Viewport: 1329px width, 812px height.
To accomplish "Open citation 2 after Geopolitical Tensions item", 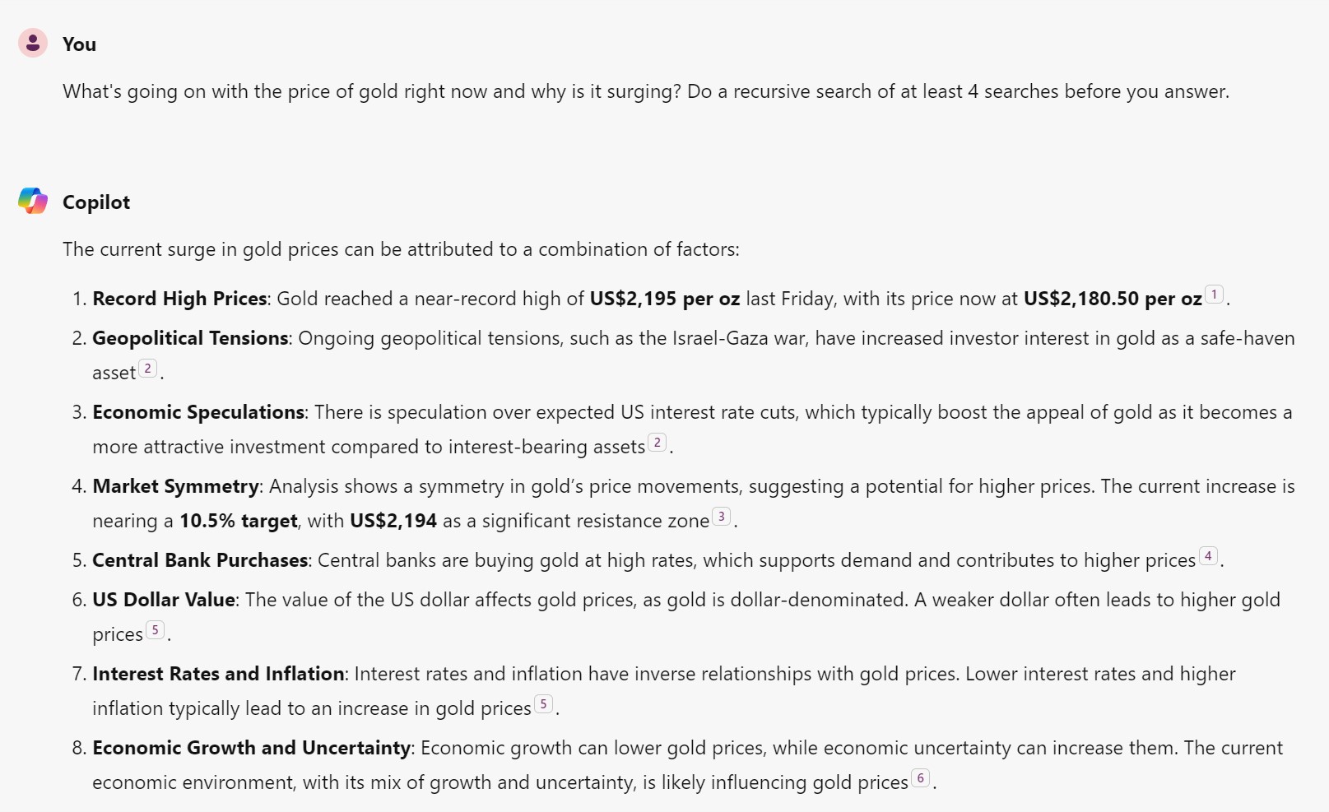I will pos(147,369).
